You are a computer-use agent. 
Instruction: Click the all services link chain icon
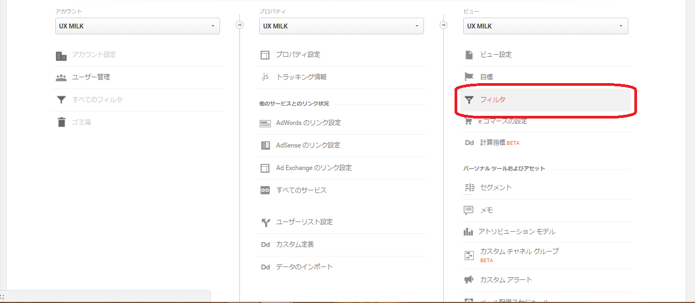click(265, 190)
